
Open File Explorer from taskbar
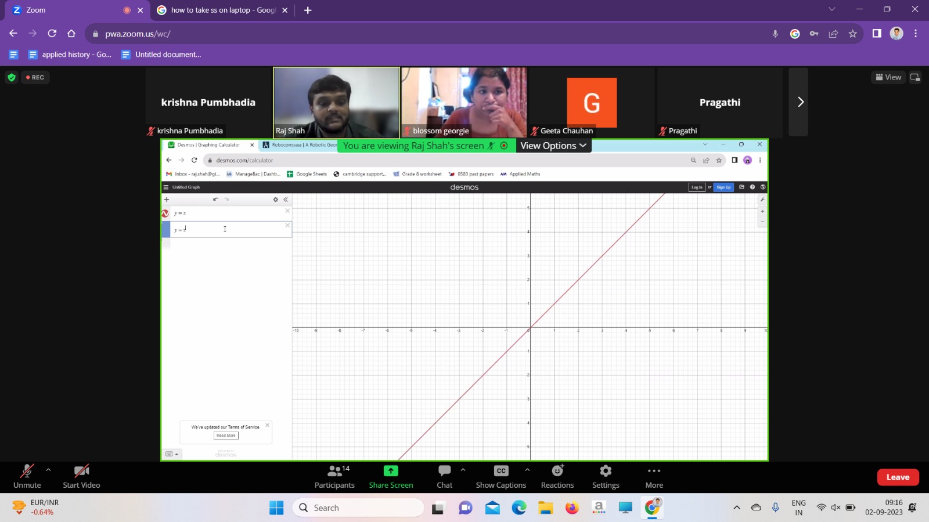point(545,508)
